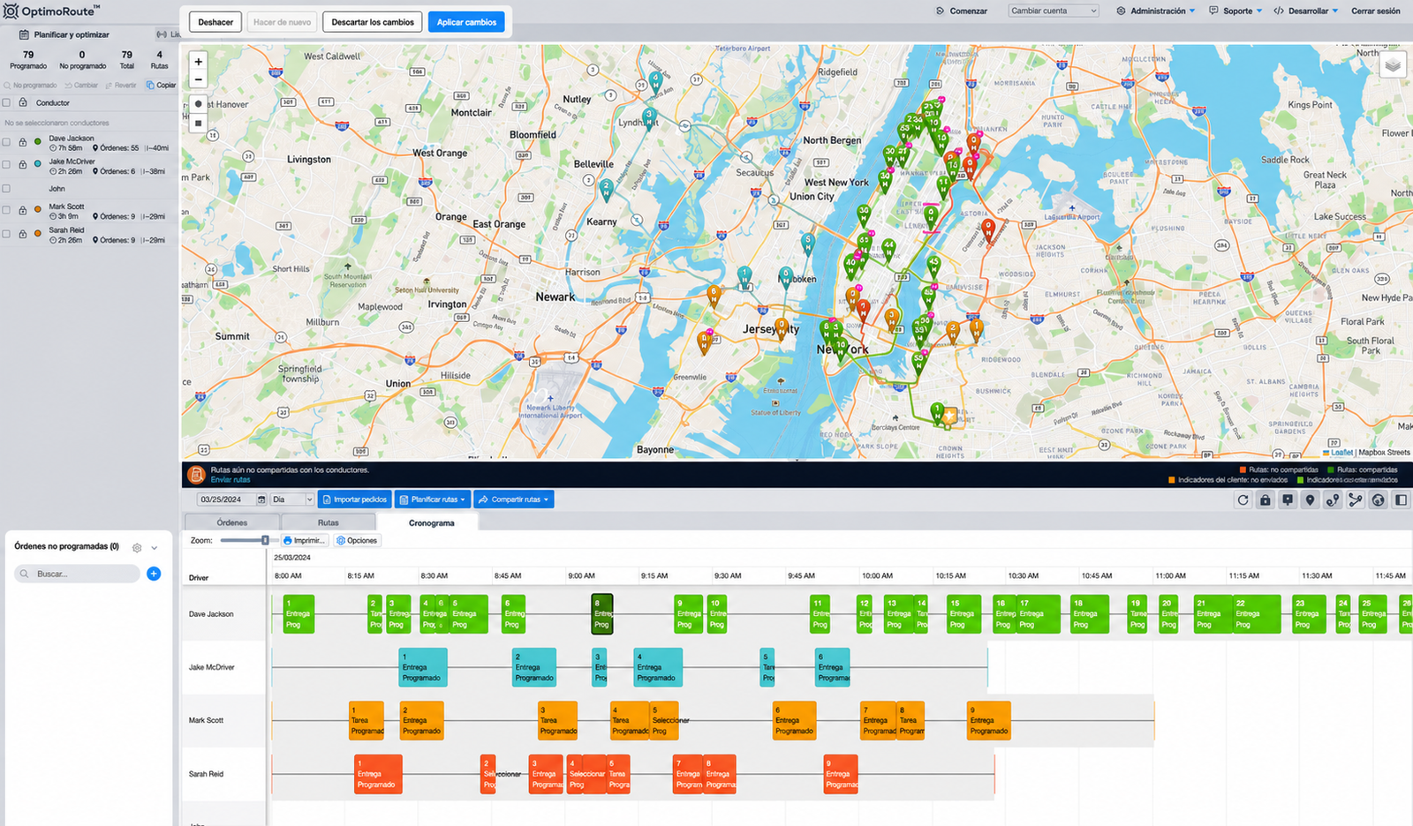
Task: Open Planificar y optimizar section
Action: 64,34
